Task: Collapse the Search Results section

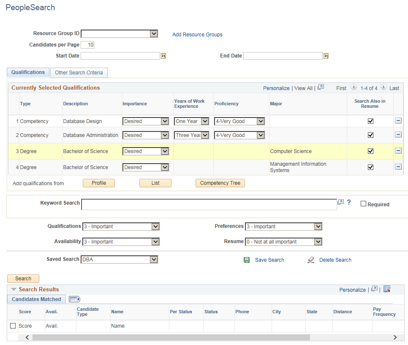Action: click(x=14, y=289)
